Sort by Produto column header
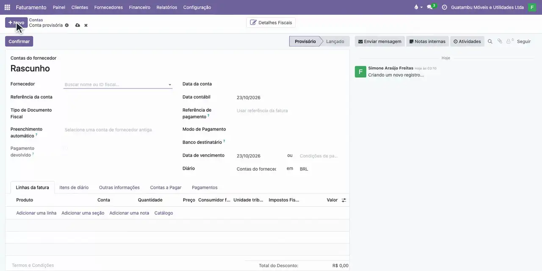This screenshot has width=542, height=271. click(x=25, y=200)
